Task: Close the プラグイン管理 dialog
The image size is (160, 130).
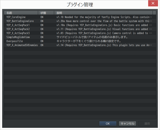Action: 153,3
